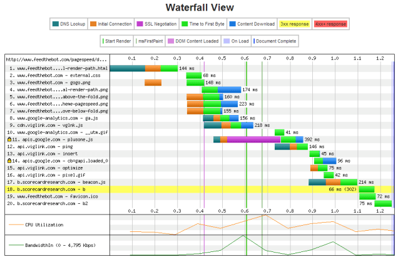The width and height of the screenshot is (403, 262).
Task: Open request 8 google-analytics ga.js row
Action: coord(55,118)
